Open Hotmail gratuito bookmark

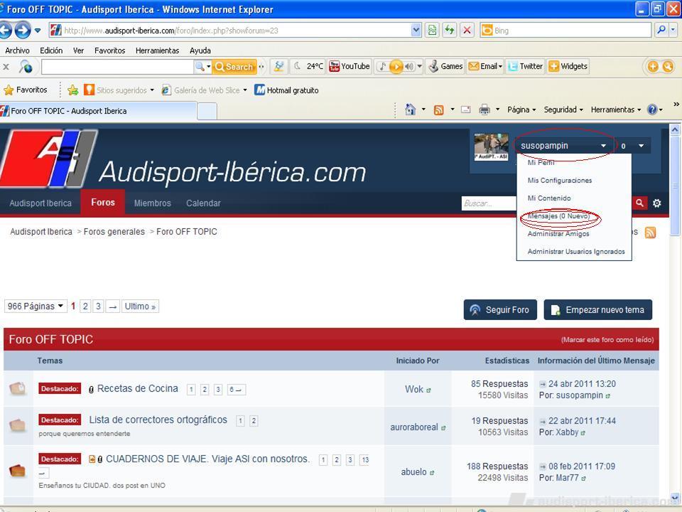[286, 90]
